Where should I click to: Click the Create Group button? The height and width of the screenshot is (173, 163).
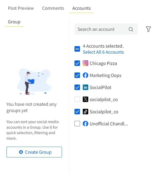[34, 152]
